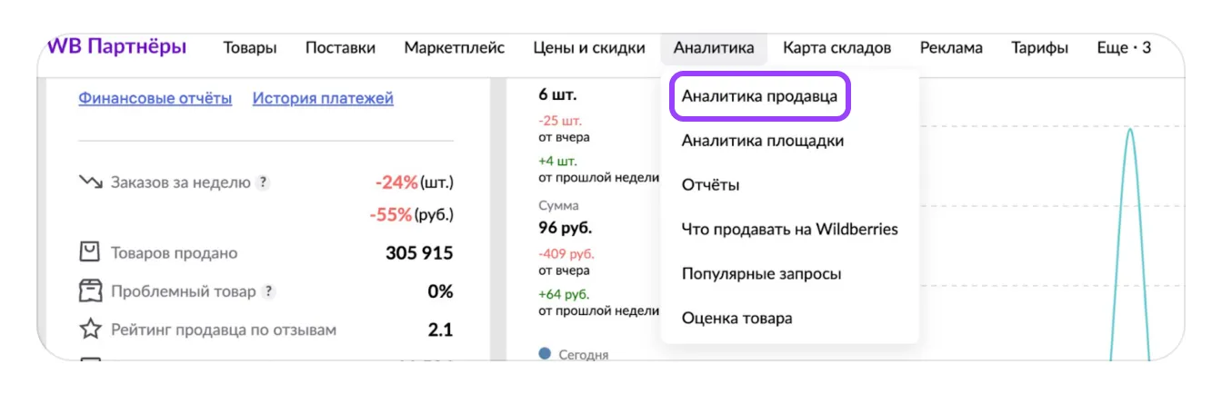The height and width of the screenshot is (394, 1222).
Task: Select Аналитика продавца from the dropdown
Action: (759, 95)
